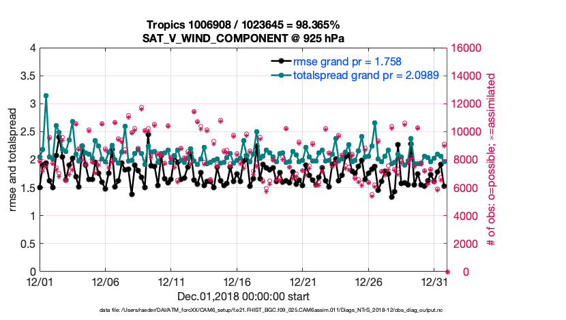Click the 8000 tick on right y-axis

click(465, 160)
